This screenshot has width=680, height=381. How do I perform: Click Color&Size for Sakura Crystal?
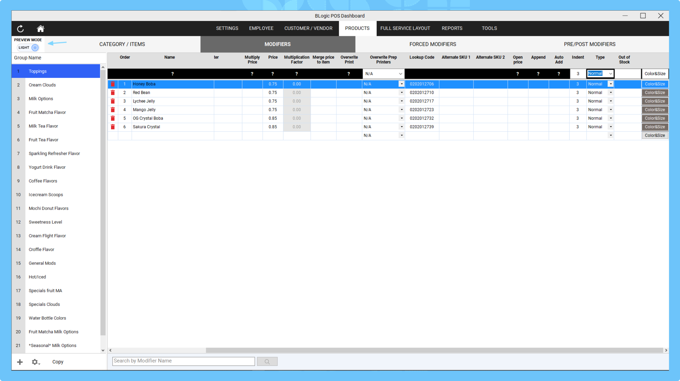click(655, 127)
